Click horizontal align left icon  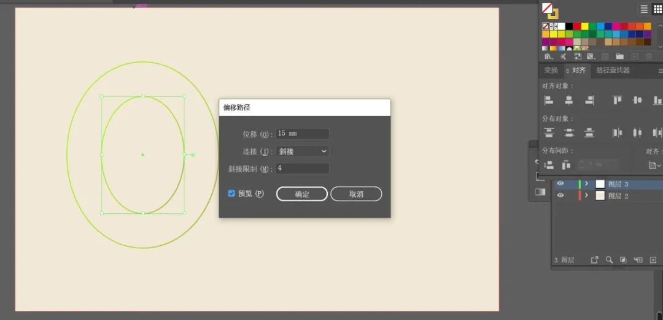pyautogui.click(x=549, y=100)
